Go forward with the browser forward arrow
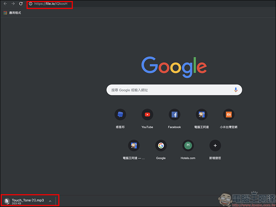 coord(13,4)
